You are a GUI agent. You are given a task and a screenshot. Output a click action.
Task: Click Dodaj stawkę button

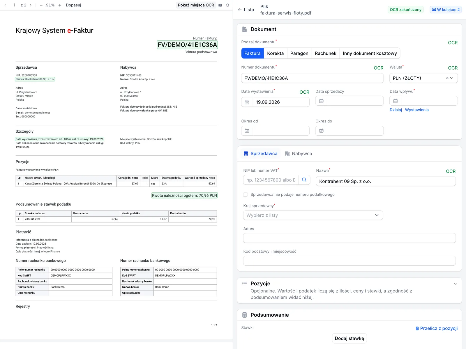(x=349, y=338)
